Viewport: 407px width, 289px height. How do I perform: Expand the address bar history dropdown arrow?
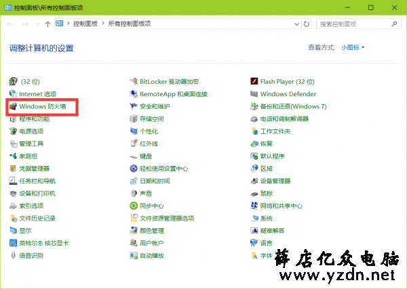(x=296, y=24)
